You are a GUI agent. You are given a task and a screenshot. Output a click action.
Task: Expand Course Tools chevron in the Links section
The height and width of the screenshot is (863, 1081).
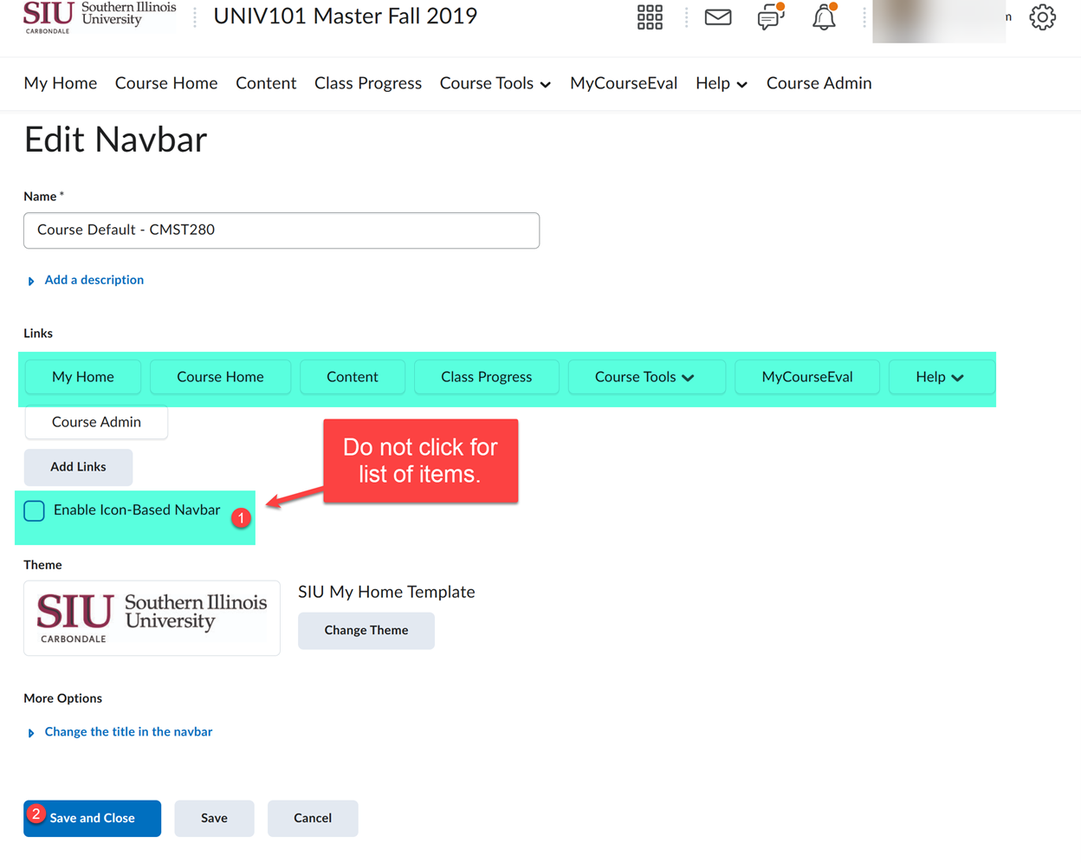coord(687,377)
